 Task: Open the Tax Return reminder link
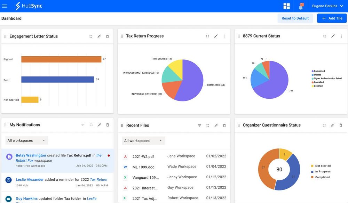[x=98, y=179]
